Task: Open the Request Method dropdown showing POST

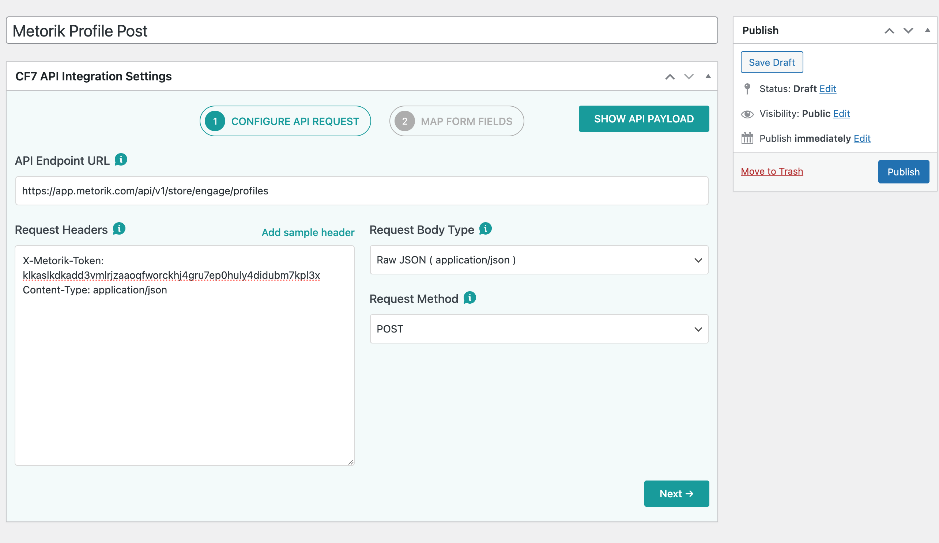Action: (x=539, y=329)
